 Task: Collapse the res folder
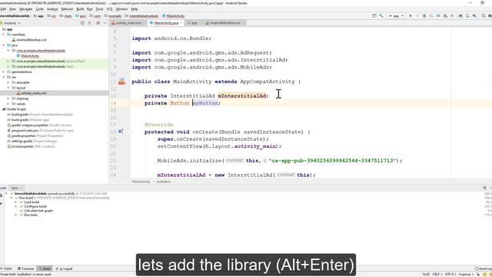(3, 77)
